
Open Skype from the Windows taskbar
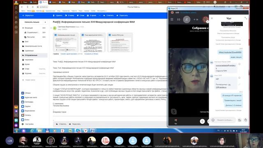click(x=78, y=131)
